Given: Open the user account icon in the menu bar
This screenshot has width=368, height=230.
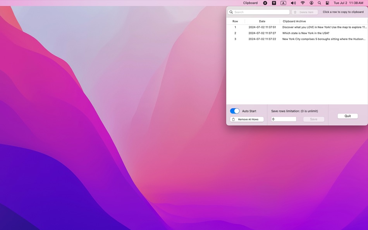Looking at the screenshot, I should click(311, 3).
